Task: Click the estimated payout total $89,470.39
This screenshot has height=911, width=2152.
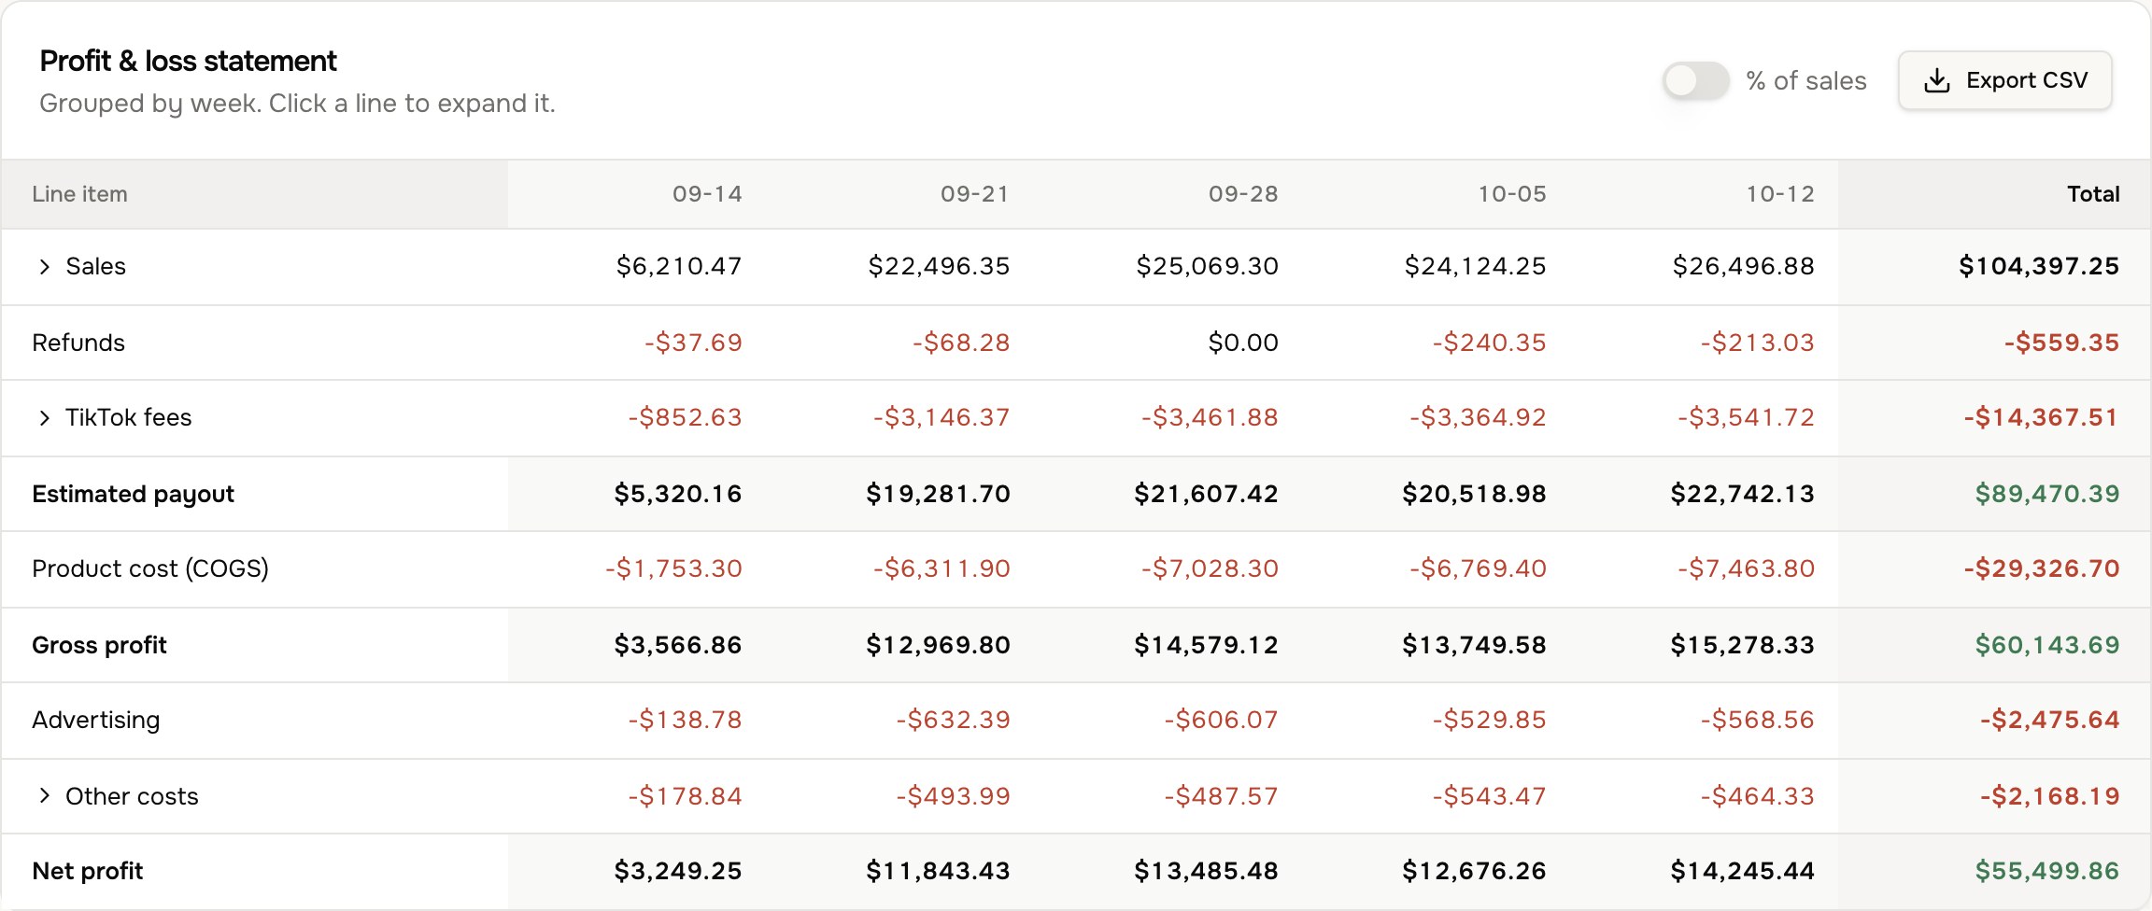Action: 2047,494
